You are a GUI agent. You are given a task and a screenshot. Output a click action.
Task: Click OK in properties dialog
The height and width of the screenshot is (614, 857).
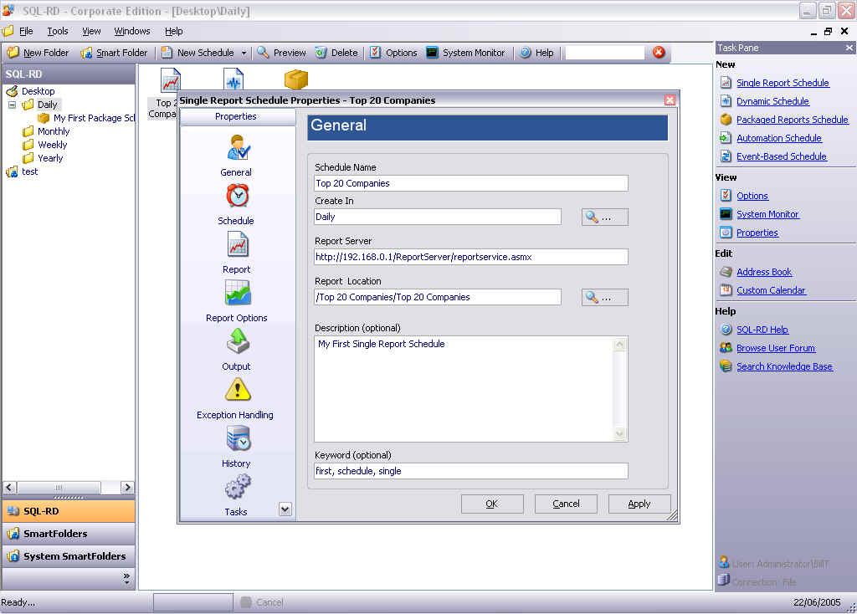click(x=492, y=504)
